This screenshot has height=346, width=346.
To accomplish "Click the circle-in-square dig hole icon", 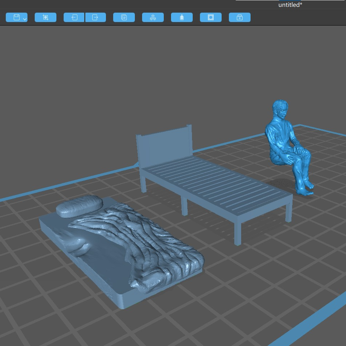I will pyautogui.click(x=210, y=17).
